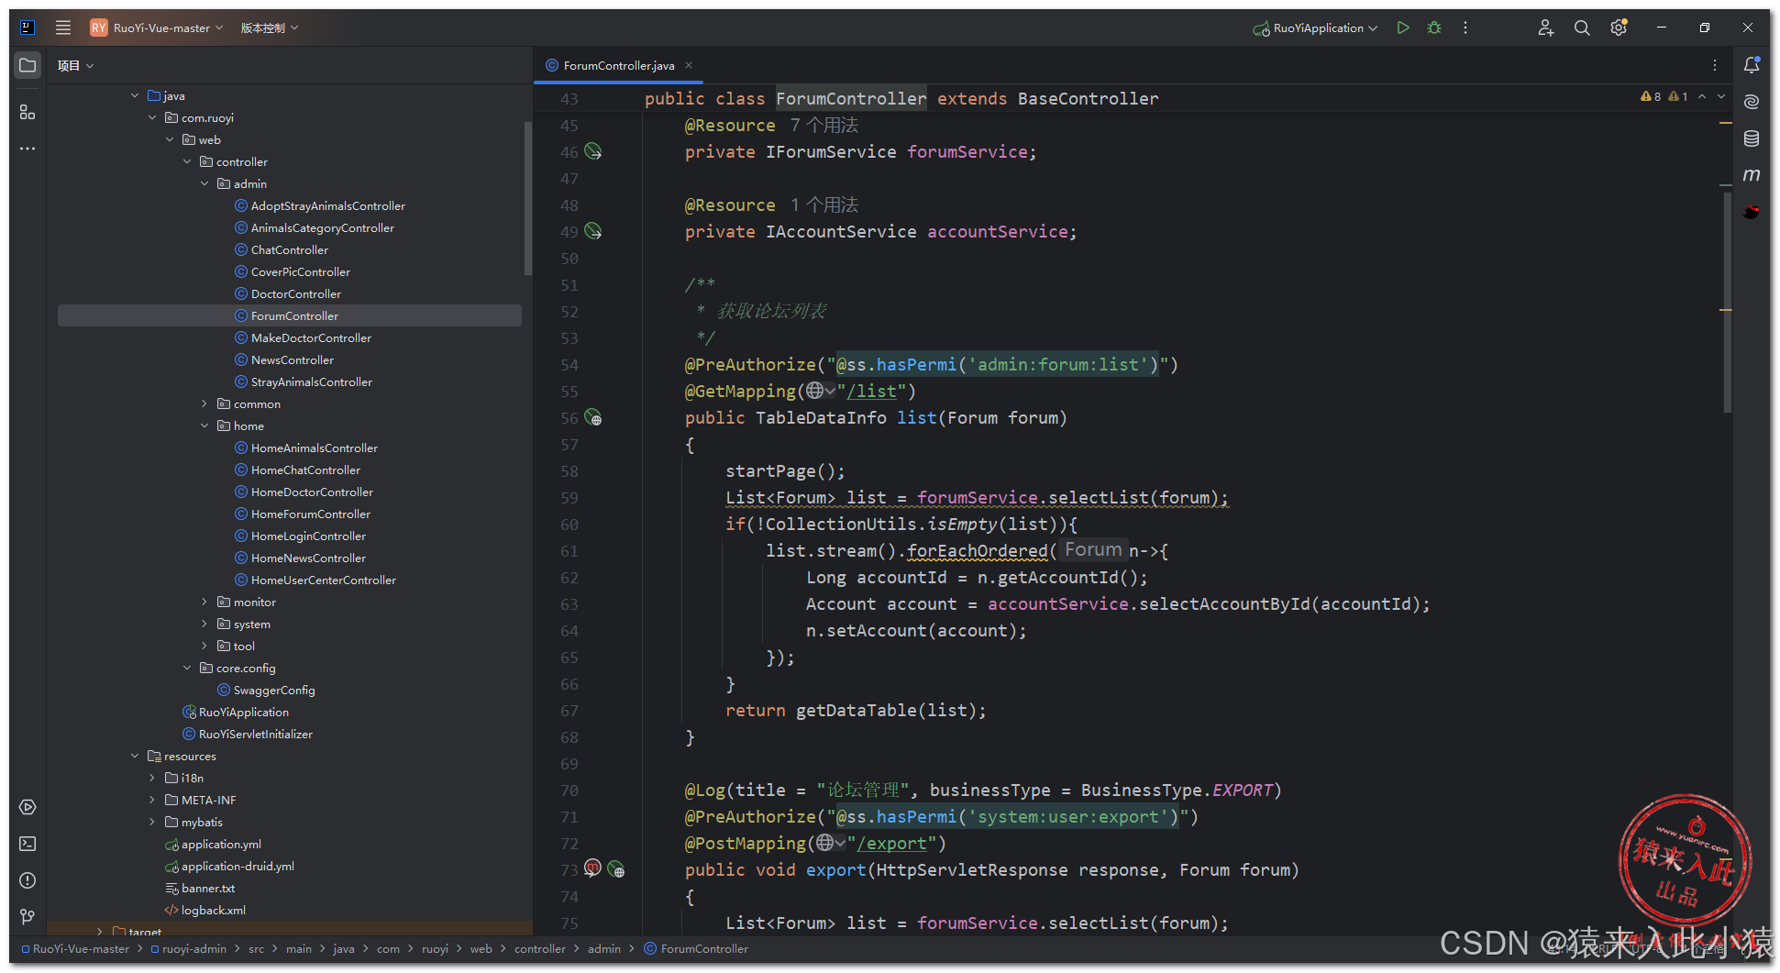Collapse the admin package node
This screenshot has width=1780, height=973.
click(x=205, y=183)
